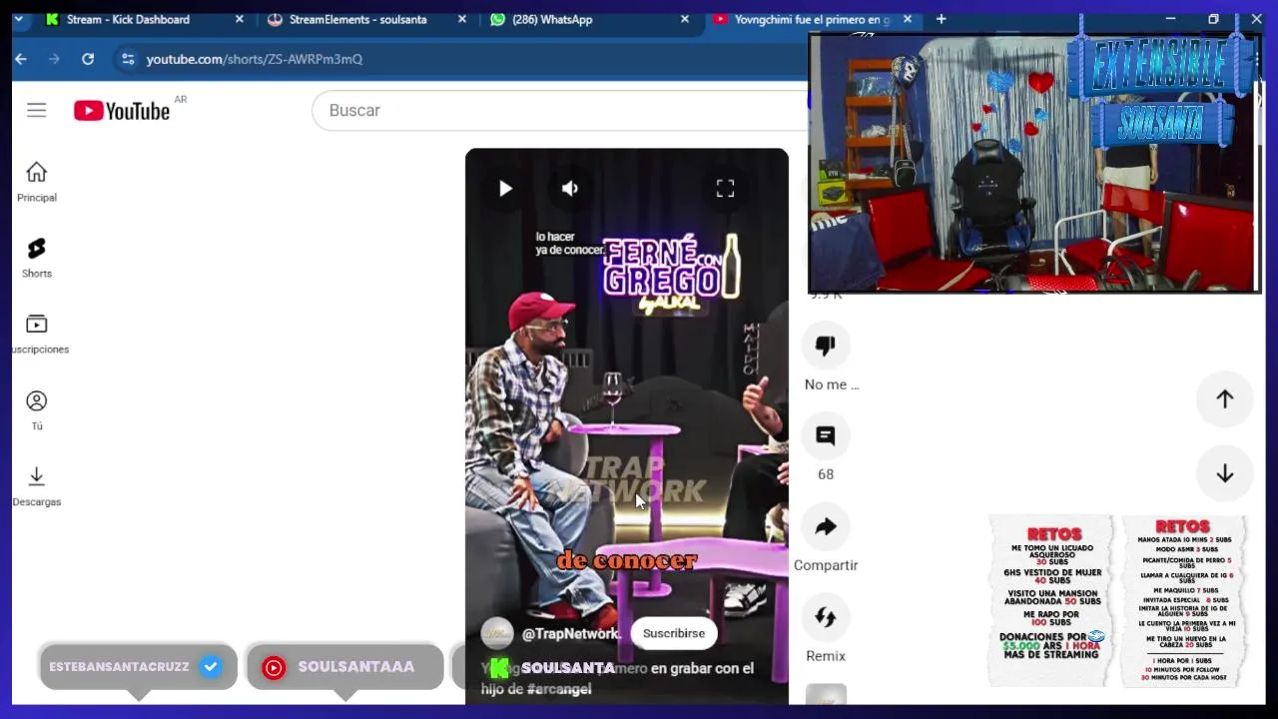Close the WhatsApp tab
1278x719 pixels.
pyautogui.click(x=685, y=19)
